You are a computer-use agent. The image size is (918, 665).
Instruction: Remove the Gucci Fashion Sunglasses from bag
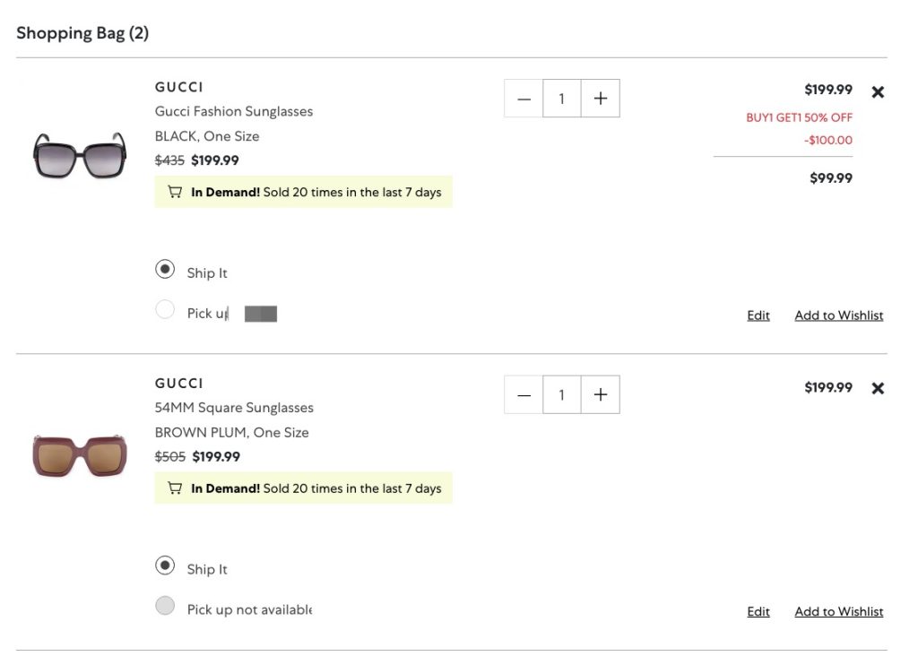(878, 91)
